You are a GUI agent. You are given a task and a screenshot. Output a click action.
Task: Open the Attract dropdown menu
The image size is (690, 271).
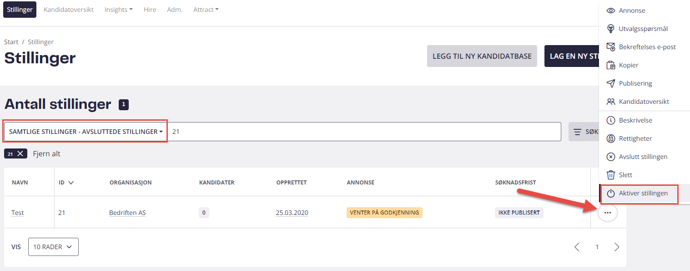tap(206, 10)
